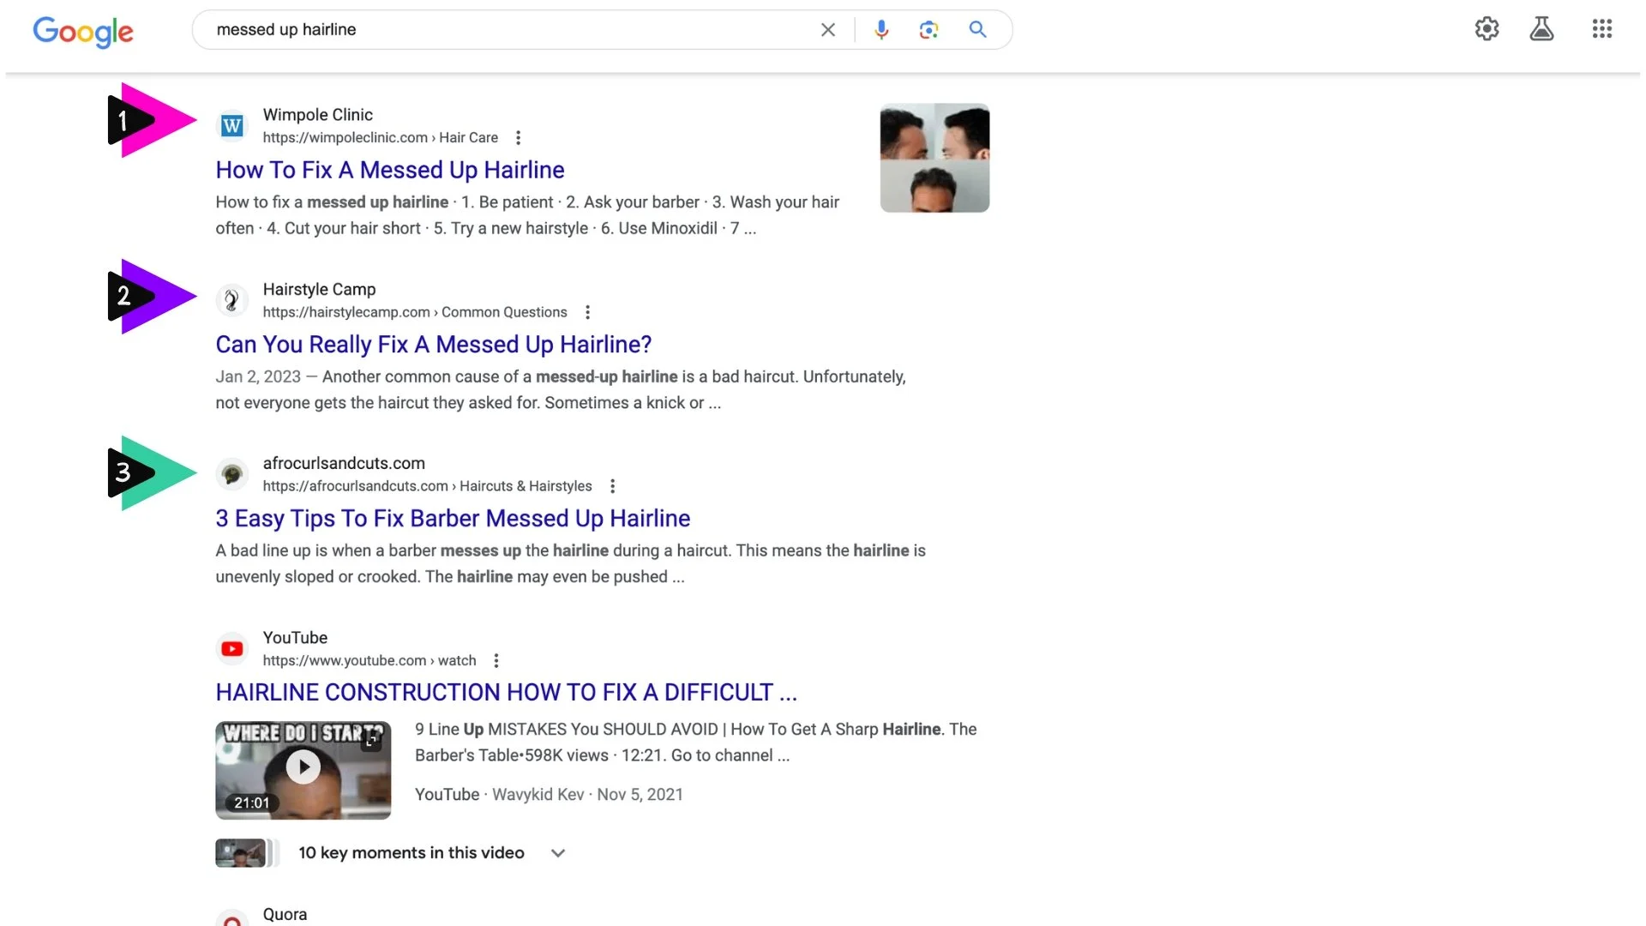This screenshot has height=926, width=1646.
Task: Open "How To Fix A Messed Up Hairline" link
Action: click(389, 170)
